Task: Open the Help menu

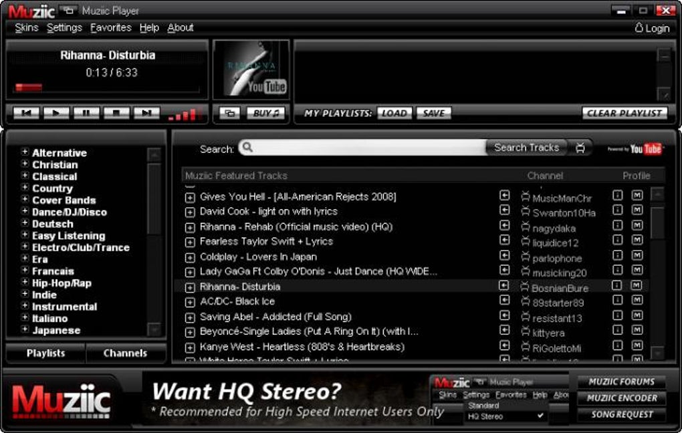Action: click(149, 28)
